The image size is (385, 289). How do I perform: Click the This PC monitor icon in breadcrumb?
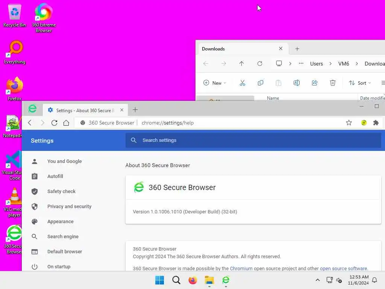[x=279, y=64]
